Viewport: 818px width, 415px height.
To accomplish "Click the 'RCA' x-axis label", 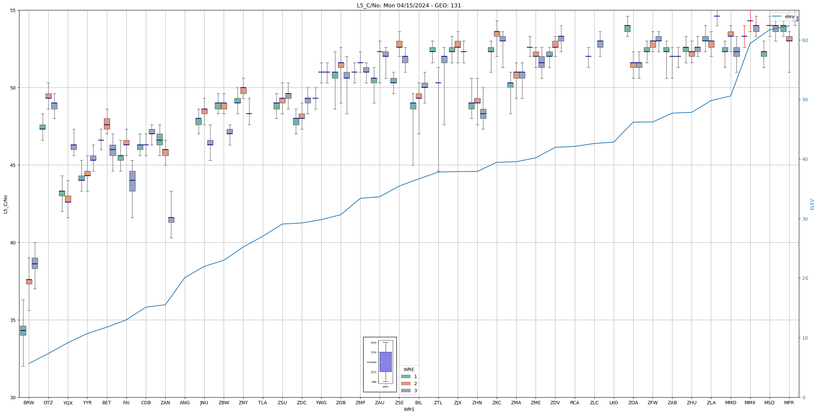I will (575, 403).
